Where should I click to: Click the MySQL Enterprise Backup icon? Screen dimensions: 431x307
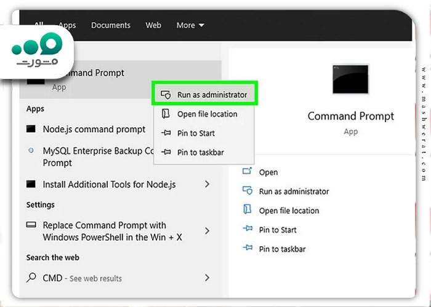(31, 150)
